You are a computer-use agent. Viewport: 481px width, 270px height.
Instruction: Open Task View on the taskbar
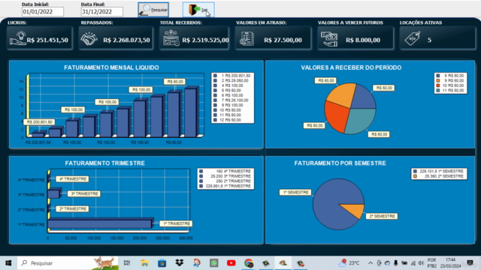(x=127, y=263)
